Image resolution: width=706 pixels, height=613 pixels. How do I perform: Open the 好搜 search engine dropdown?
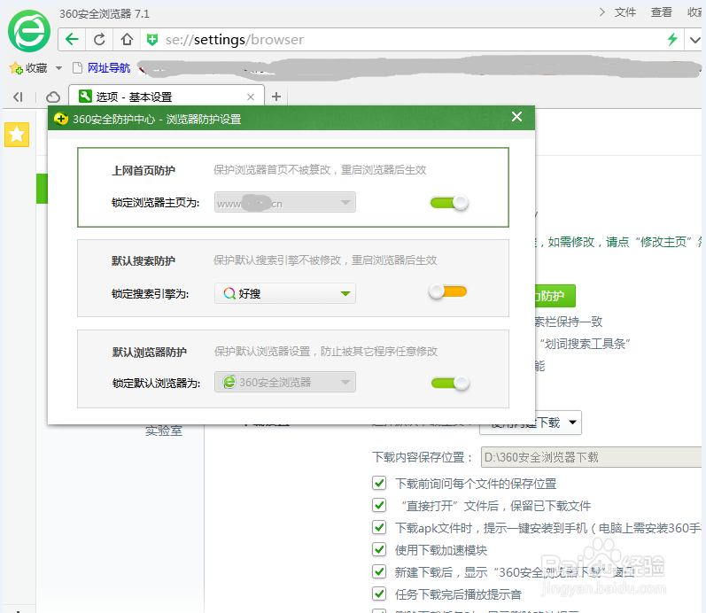tap(285, 293)
